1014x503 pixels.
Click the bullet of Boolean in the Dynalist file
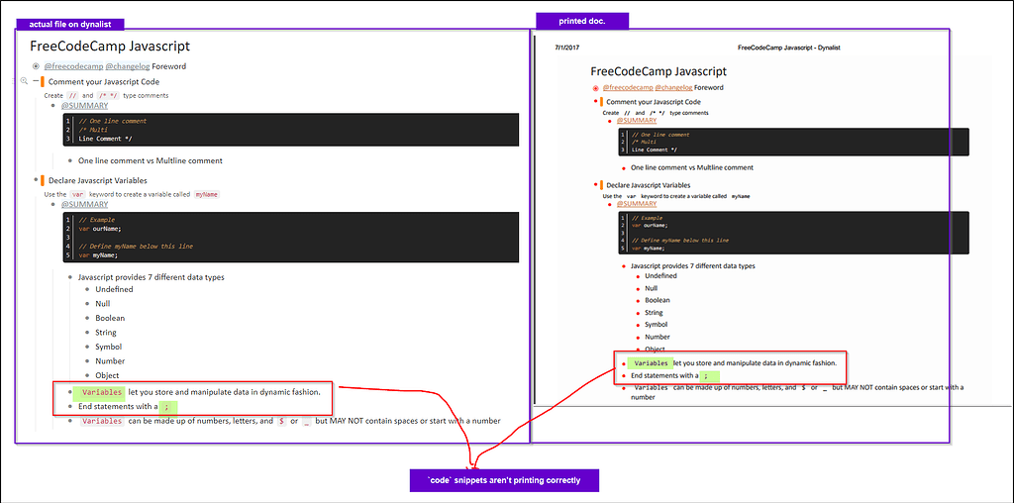point(87,318)
